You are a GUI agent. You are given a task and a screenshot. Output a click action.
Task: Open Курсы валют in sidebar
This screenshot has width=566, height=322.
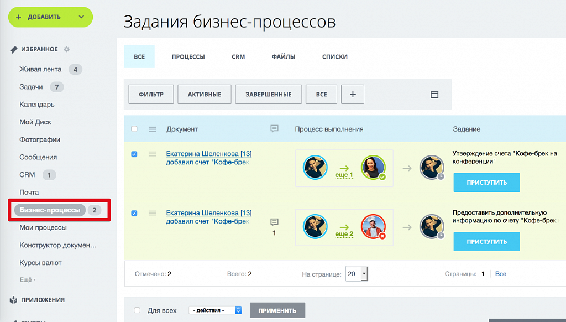pyautogui.click(x=40, y=263)
